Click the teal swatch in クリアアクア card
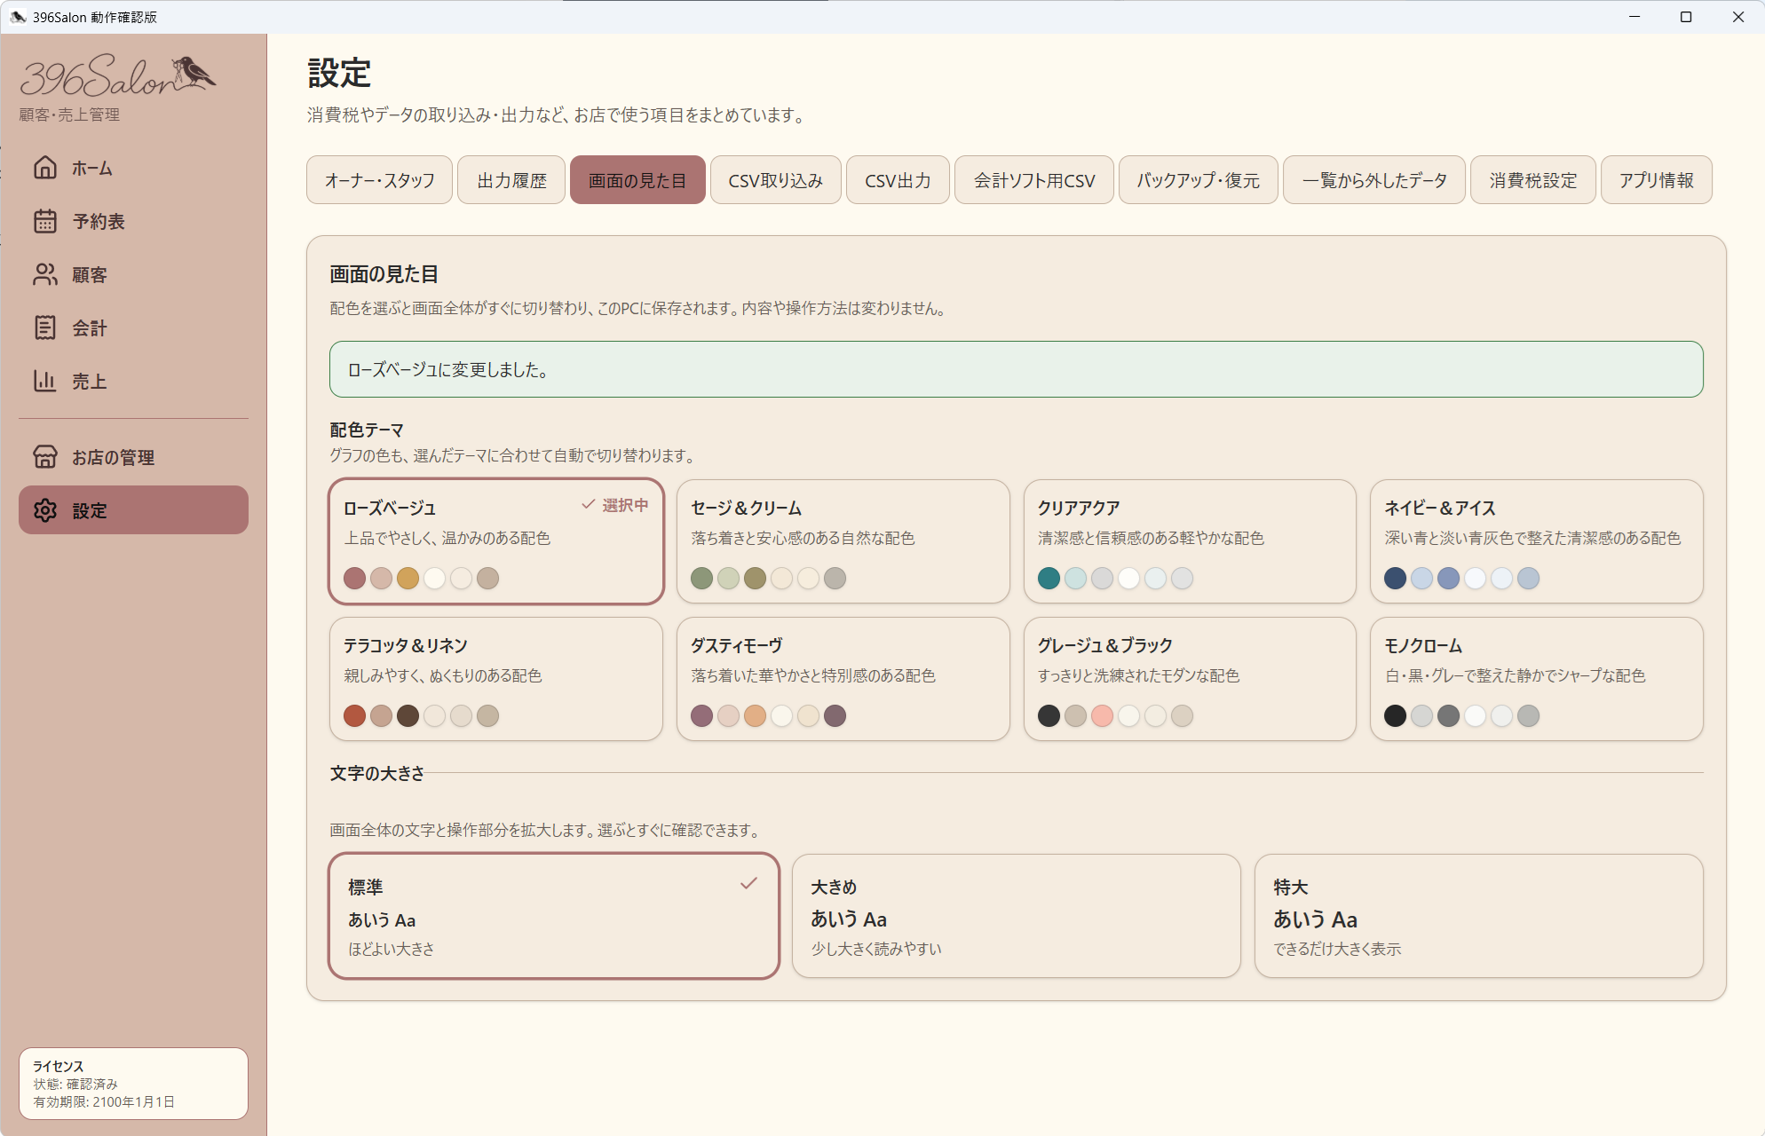 point(1049,579)
